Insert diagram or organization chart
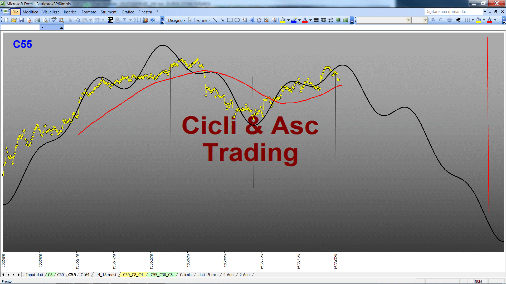The width and height of the screenshot is (506, 284). (259, 20)
